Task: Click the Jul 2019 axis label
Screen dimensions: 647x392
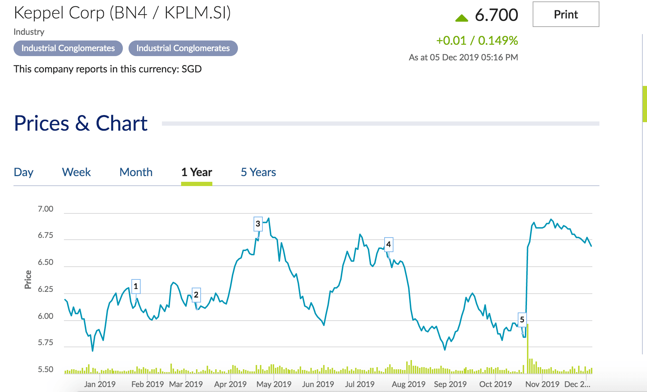Action: [360, 384]
